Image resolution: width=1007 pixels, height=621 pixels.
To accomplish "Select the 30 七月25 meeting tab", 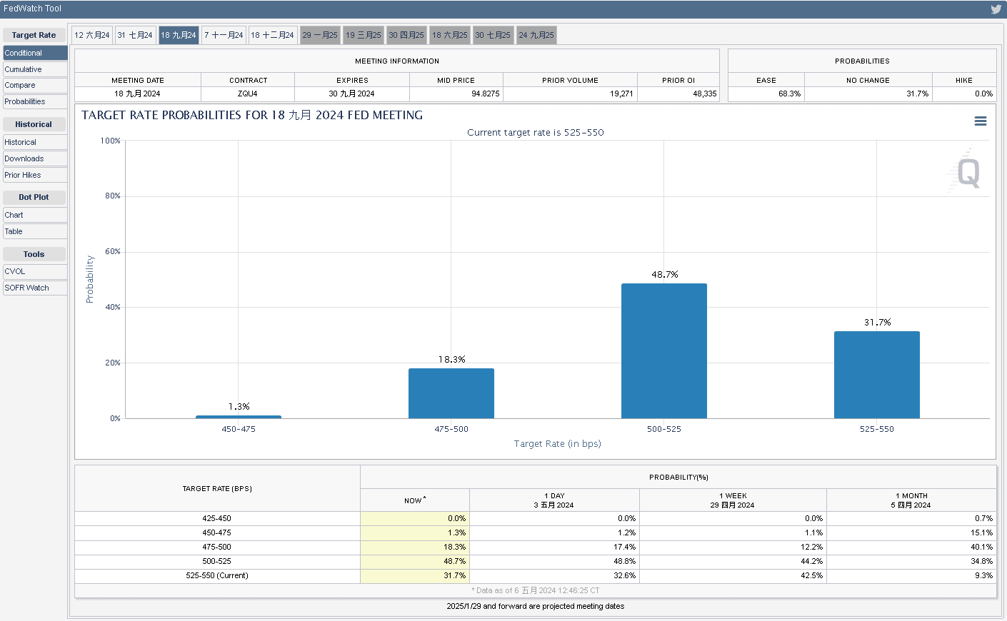I will pos(493,35).
